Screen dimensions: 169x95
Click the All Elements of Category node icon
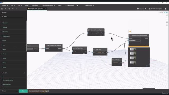(x=47, y=45)
